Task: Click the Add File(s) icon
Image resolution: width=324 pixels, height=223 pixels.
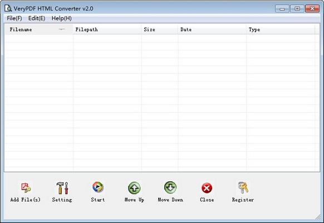Action: [x=26, y=187]
